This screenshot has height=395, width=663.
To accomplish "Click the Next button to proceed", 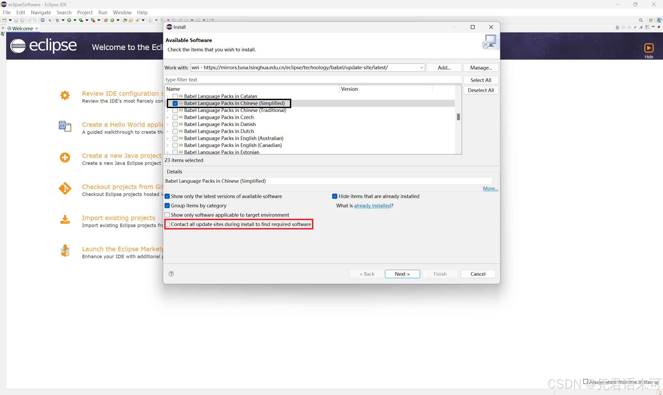I will click(402, 273).
